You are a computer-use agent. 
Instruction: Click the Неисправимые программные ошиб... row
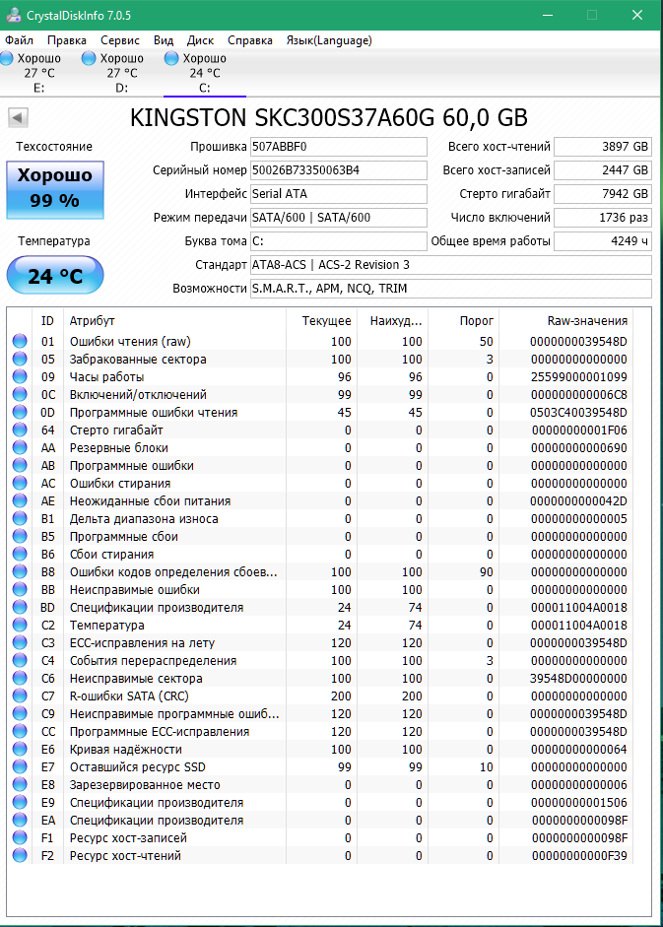coord(320,713)
